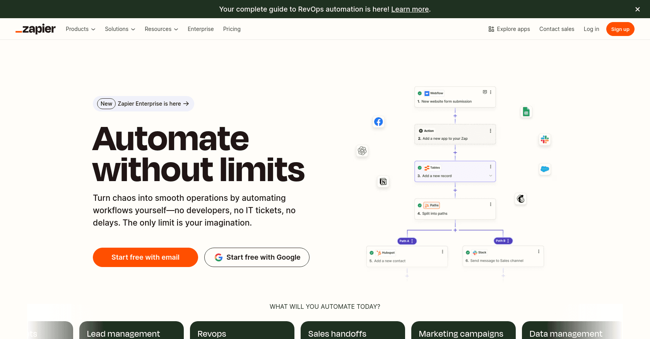Image resolution: width=650 pixels, height=339 pixels.
Task: Click Zapier Enterprise is here pill
Action: (144, 104)
